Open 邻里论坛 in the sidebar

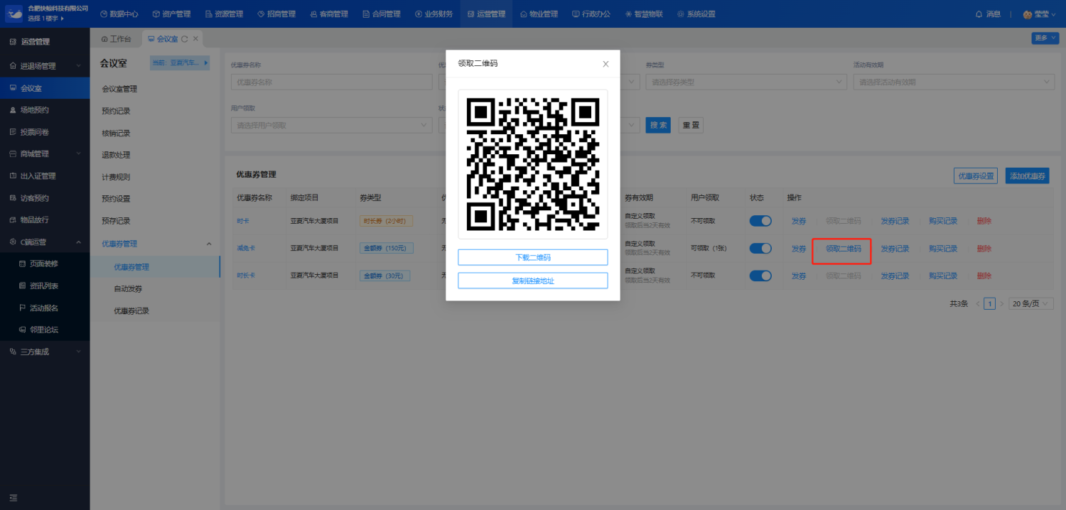(45, 330)
